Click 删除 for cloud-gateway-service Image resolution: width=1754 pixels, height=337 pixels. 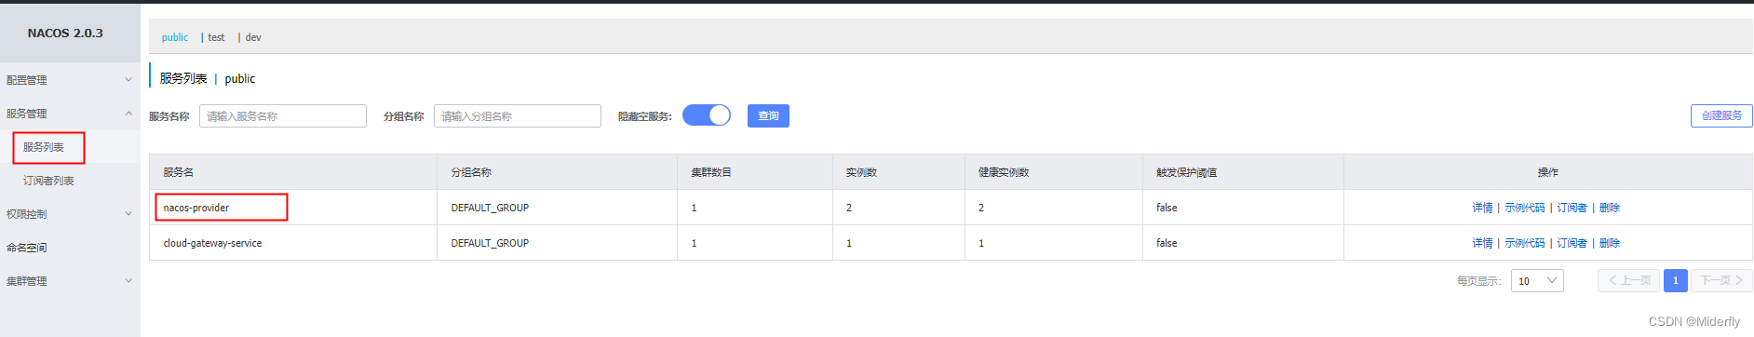point(1610,243)
